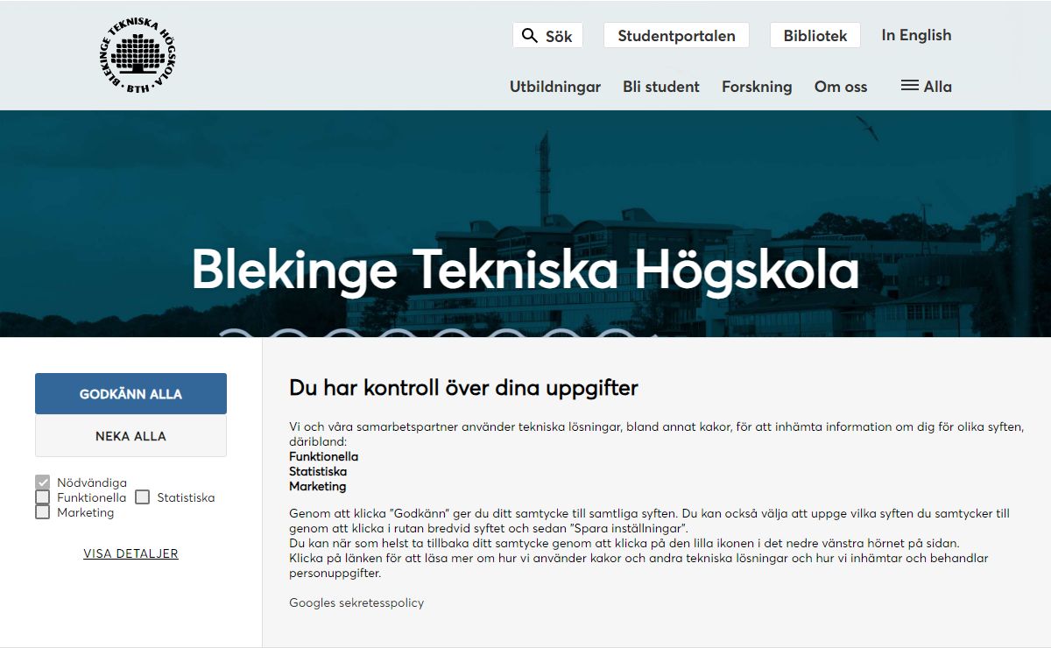This screenshot has height=648, width=1051.
Task: Enable the Funktionella cookies checkbox
Action: pos(42,497)
